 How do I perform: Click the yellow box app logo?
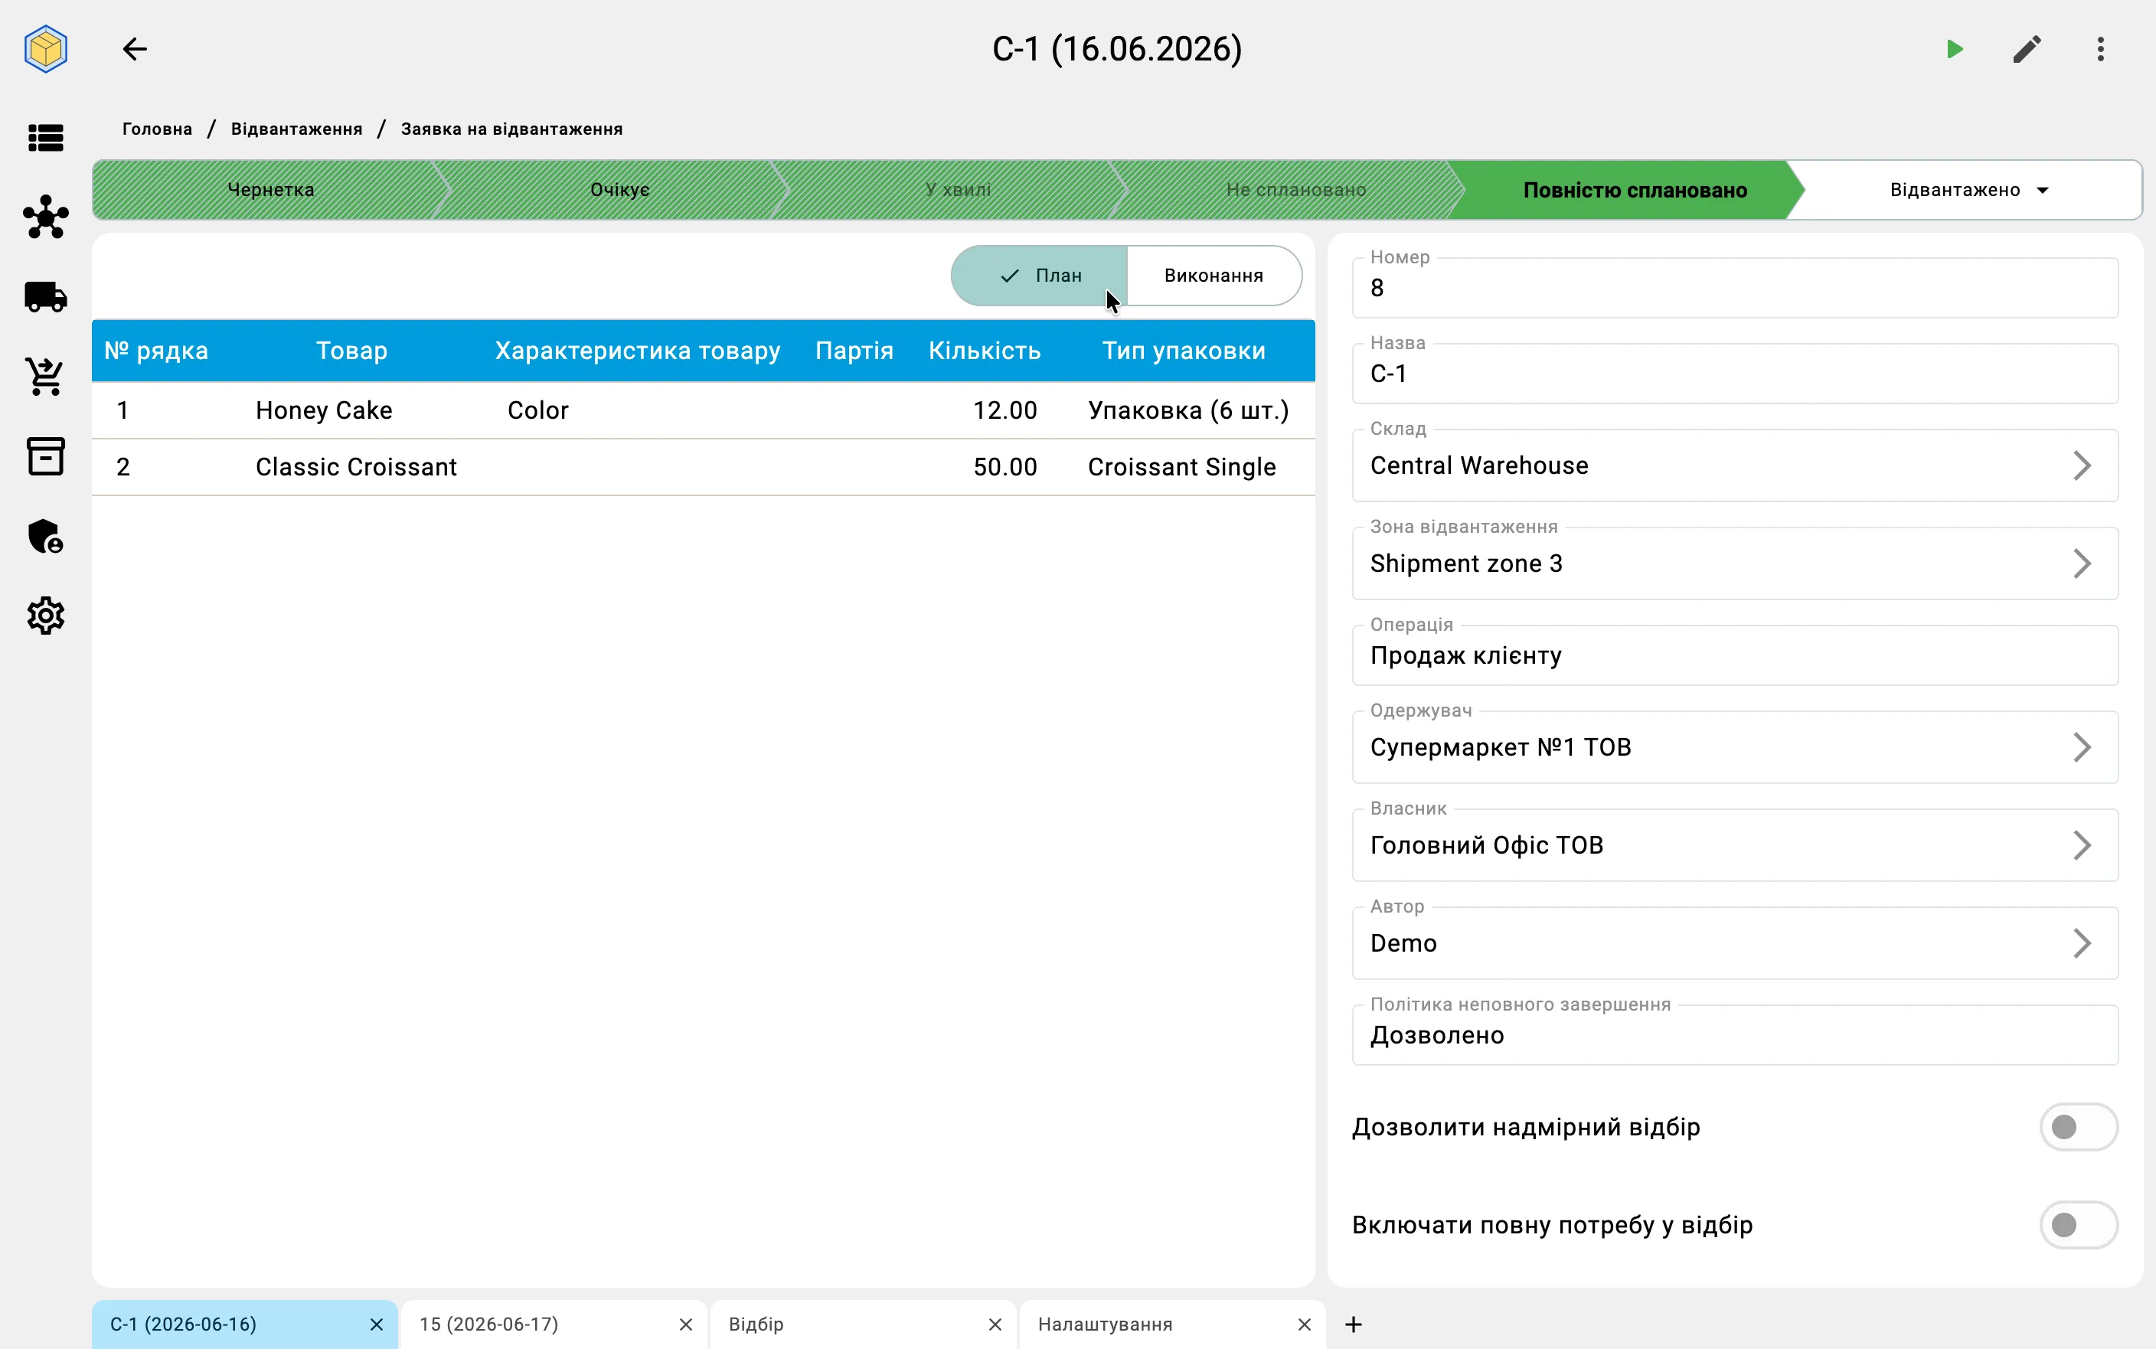pyautogui.click(x=45, y=49)
